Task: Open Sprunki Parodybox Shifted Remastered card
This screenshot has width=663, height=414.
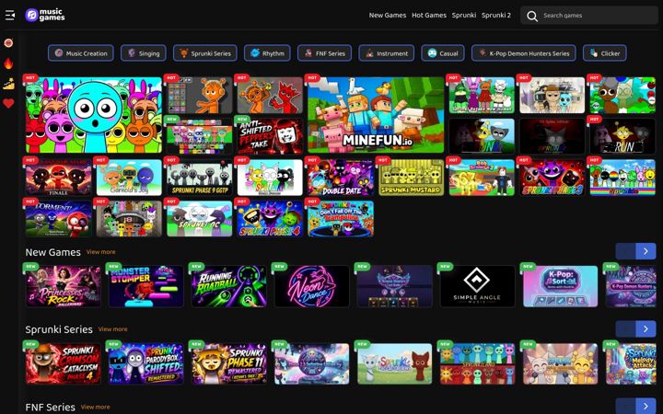Action: coord(145,363)
